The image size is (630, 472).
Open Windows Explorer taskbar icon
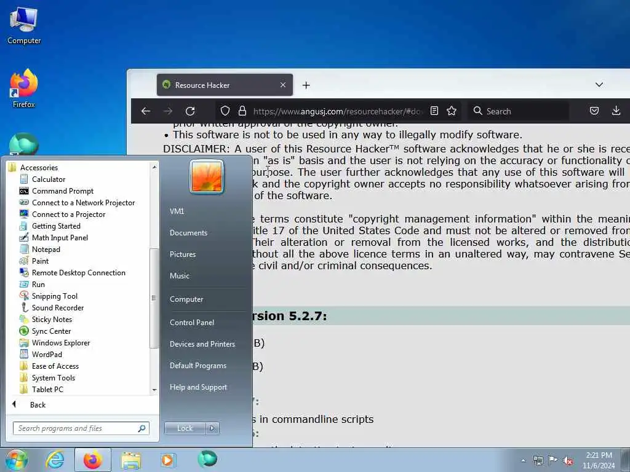tap(131, 460)
